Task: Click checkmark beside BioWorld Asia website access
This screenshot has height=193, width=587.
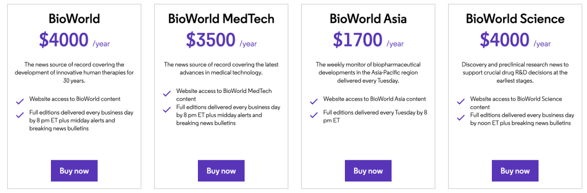Action: pyautogui.click(x=314, y=101)
